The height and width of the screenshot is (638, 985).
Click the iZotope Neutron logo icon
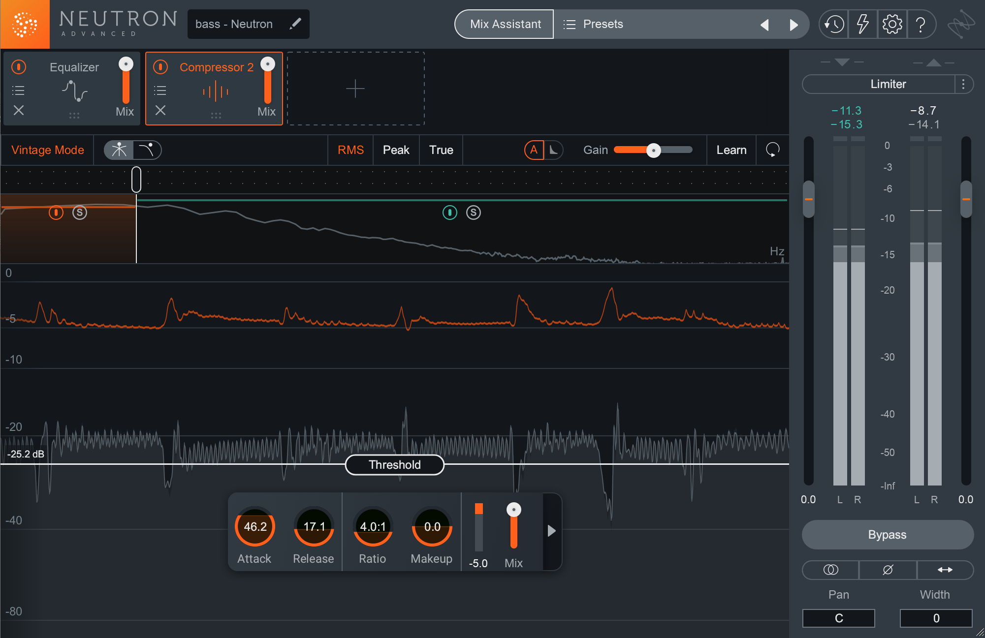pos(25,24)
